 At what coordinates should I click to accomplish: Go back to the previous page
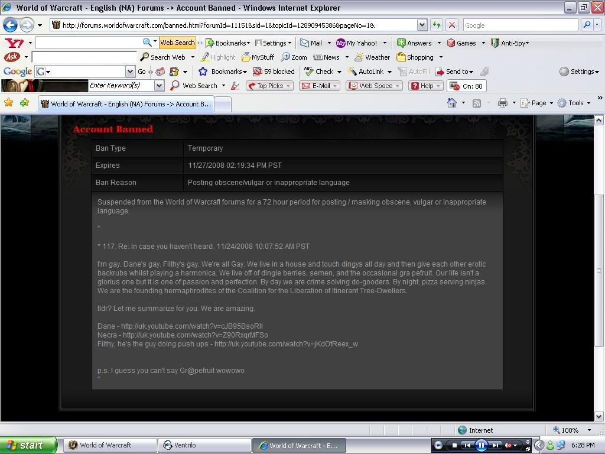pos(11,25)
